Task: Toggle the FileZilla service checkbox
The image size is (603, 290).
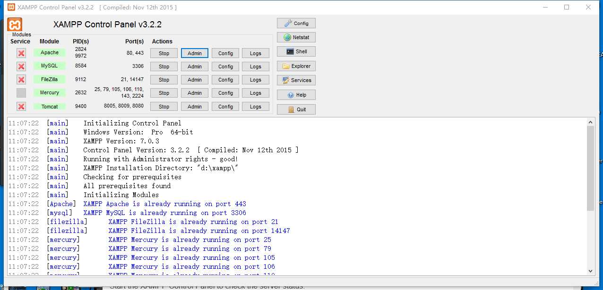Action: click(x=21, y=80)
